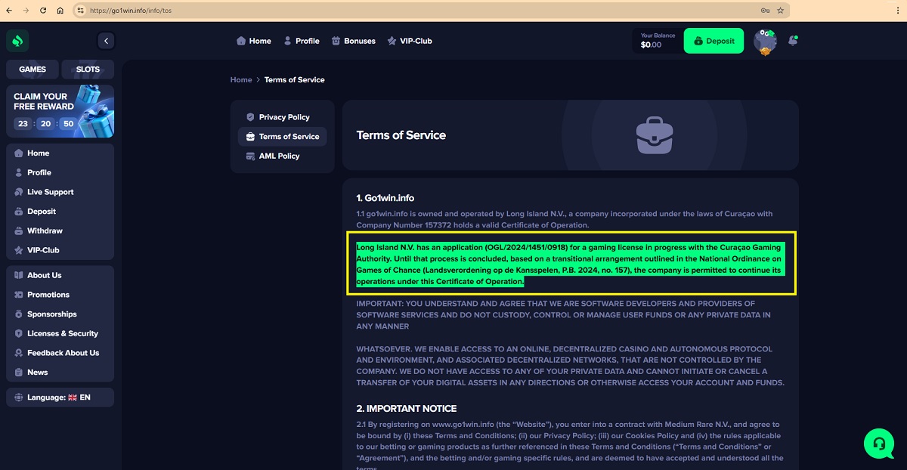Reload the page in browser
The width and height of the screenshot is (907, 470).
pyautogui.click(x=42, y=11)
